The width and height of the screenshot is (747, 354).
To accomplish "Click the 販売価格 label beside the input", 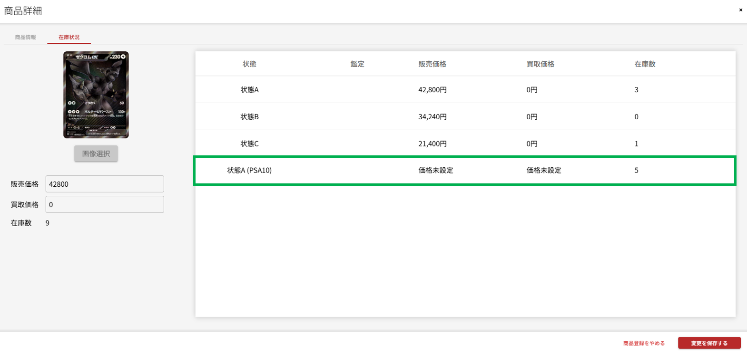I will (25, 184).
